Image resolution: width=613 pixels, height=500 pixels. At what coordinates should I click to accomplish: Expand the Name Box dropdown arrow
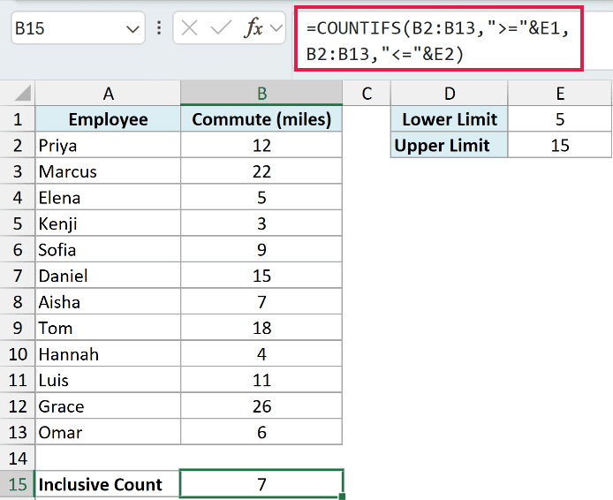tap(132, 29)
